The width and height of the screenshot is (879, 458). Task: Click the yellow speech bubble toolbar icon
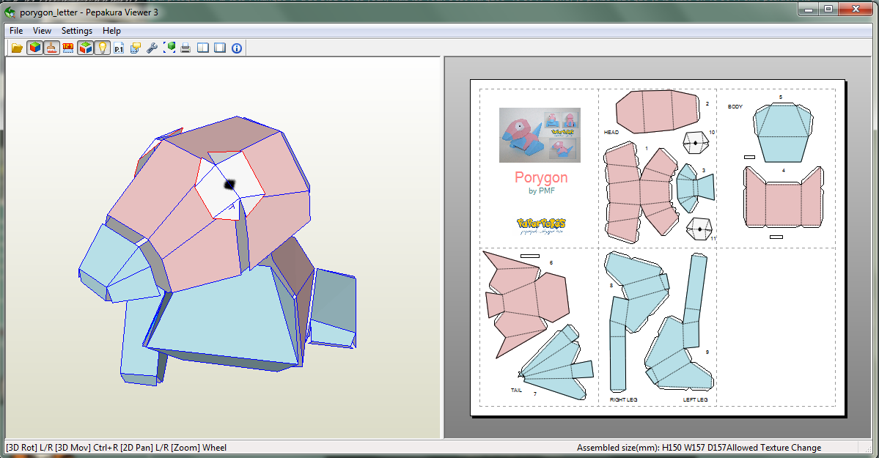pyautogui.click(x=135, y=48)
